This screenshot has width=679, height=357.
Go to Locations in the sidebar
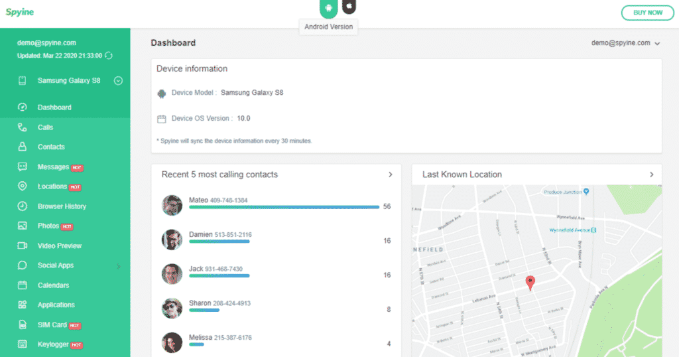coord(52,186)
